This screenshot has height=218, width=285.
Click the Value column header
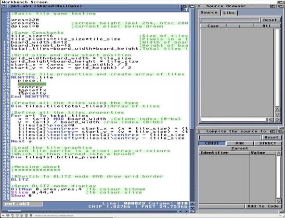[x=263, y=153]
